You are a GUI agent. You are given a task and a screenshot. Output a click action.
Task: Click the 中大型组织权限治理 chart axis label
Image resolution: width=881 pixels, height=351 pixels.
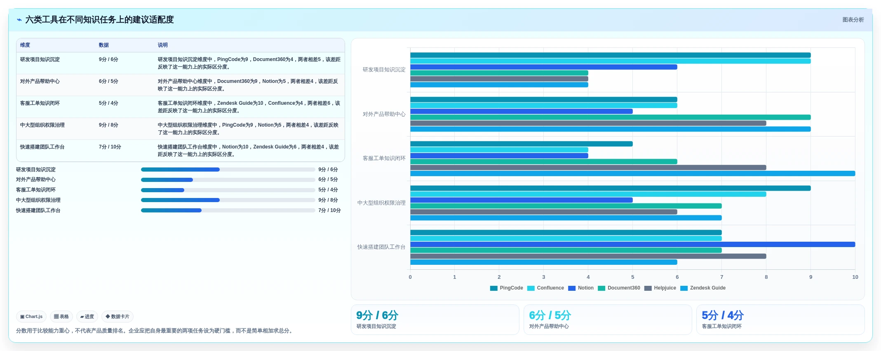(x=382, y=203)
